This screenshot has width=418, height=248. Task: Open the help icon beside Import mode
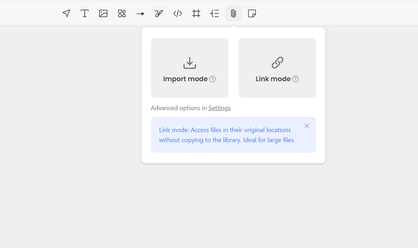[x=212, y=79]
